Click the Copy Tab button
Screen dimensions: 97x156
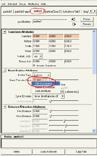coord(81,152)
